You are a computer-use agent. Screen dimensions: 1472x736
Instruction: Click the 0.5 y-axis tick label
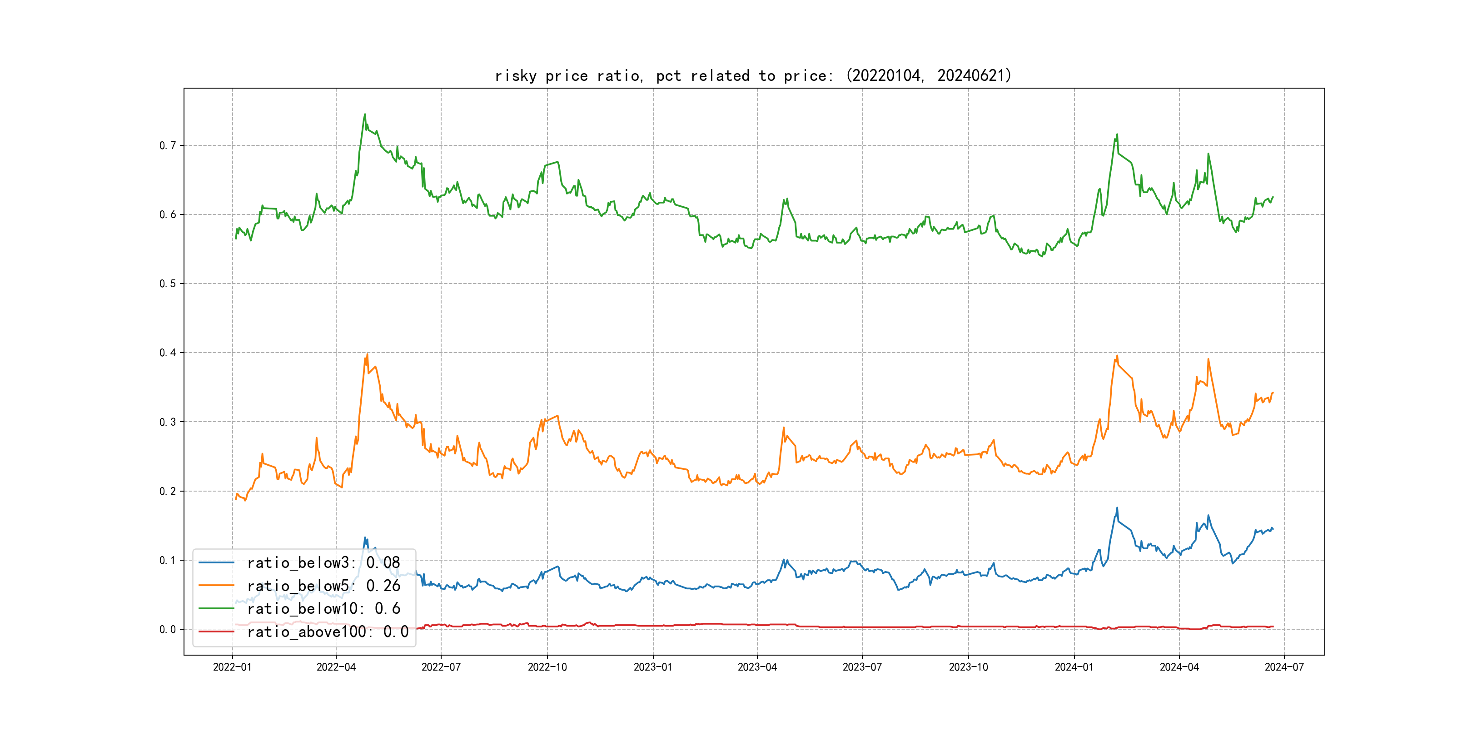point(168,284)
